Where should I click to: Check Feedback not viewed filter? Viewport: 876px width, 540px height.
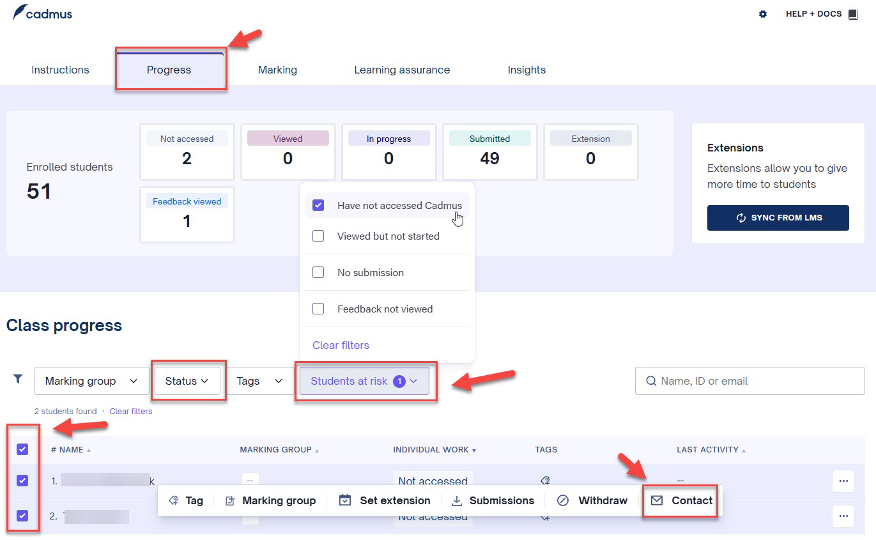click(318, 309)
